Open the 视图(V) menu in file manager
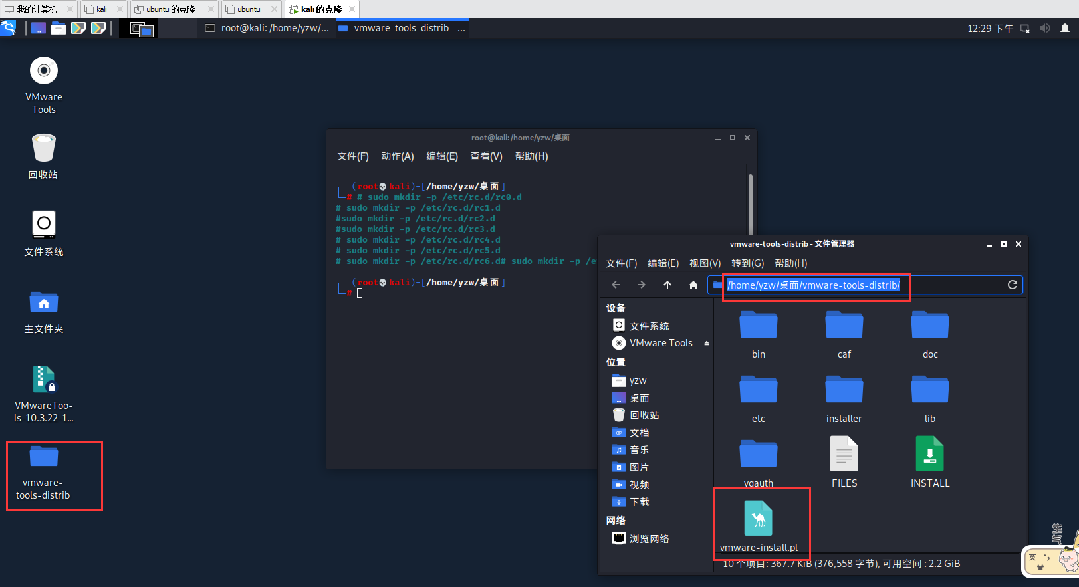The height and width of the screenshot is (587, 1079). pyautogui.click(x=705, y=263)
